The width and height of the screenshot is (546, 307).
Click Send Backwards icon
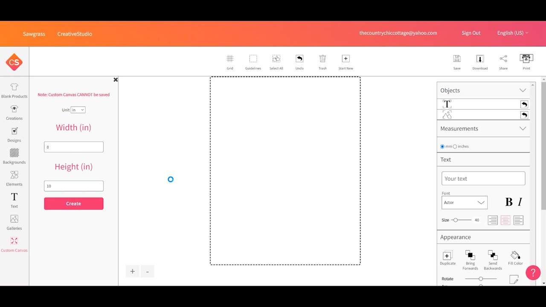click(493, 260)
